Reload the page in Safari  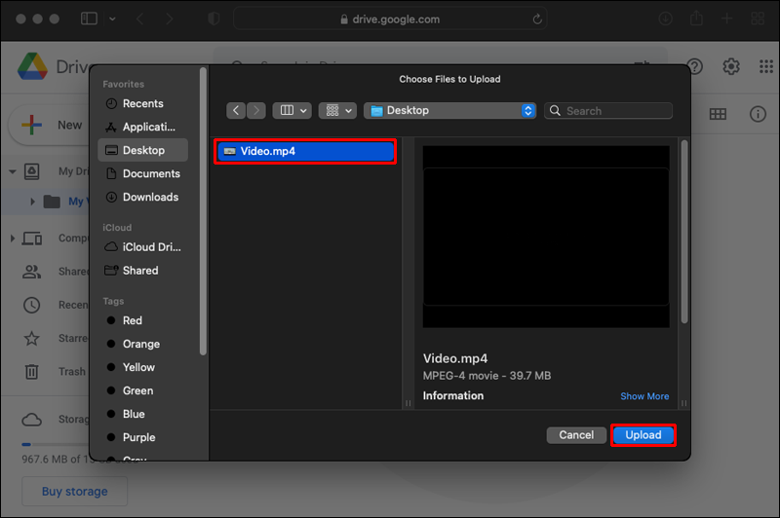pyautogui.click(x=537, y=18)
